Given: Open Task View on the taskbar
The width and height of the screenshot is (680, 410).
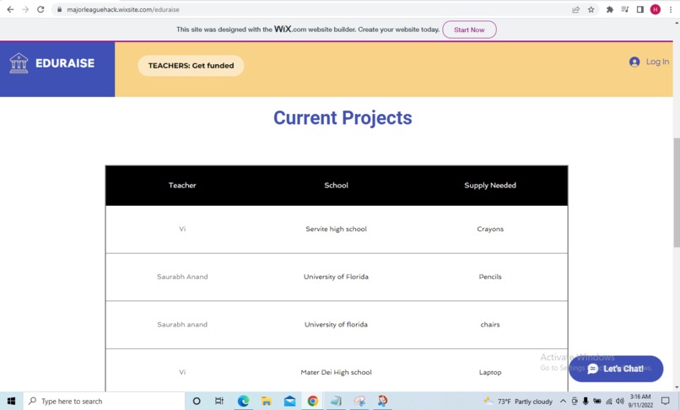Looking at the screenshot, I should [x=219, y=402].
